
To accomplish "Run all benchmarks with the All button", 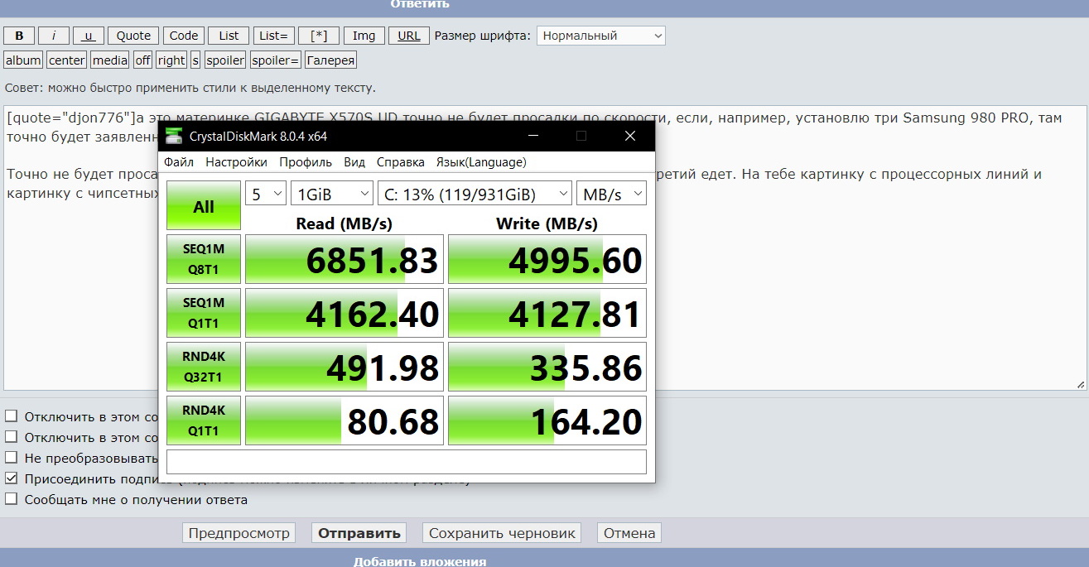I will (x=204, y=206).
